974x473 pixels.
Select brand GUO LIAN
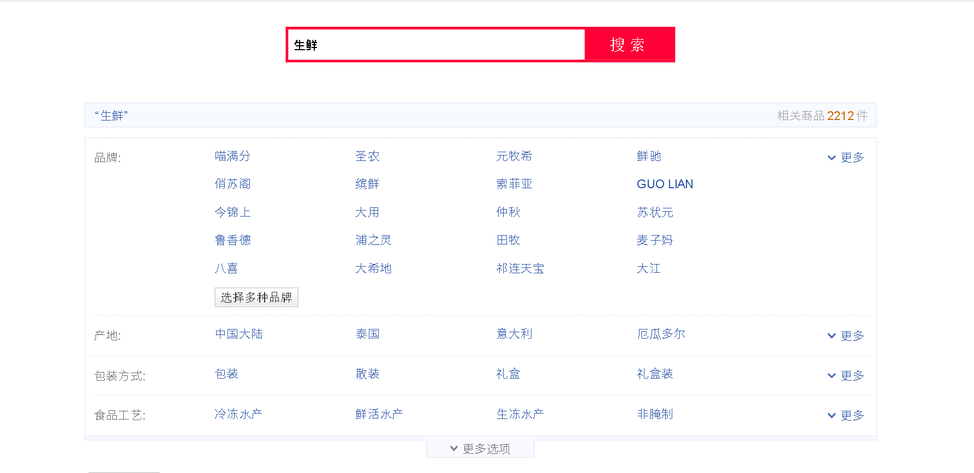point(665,184)
